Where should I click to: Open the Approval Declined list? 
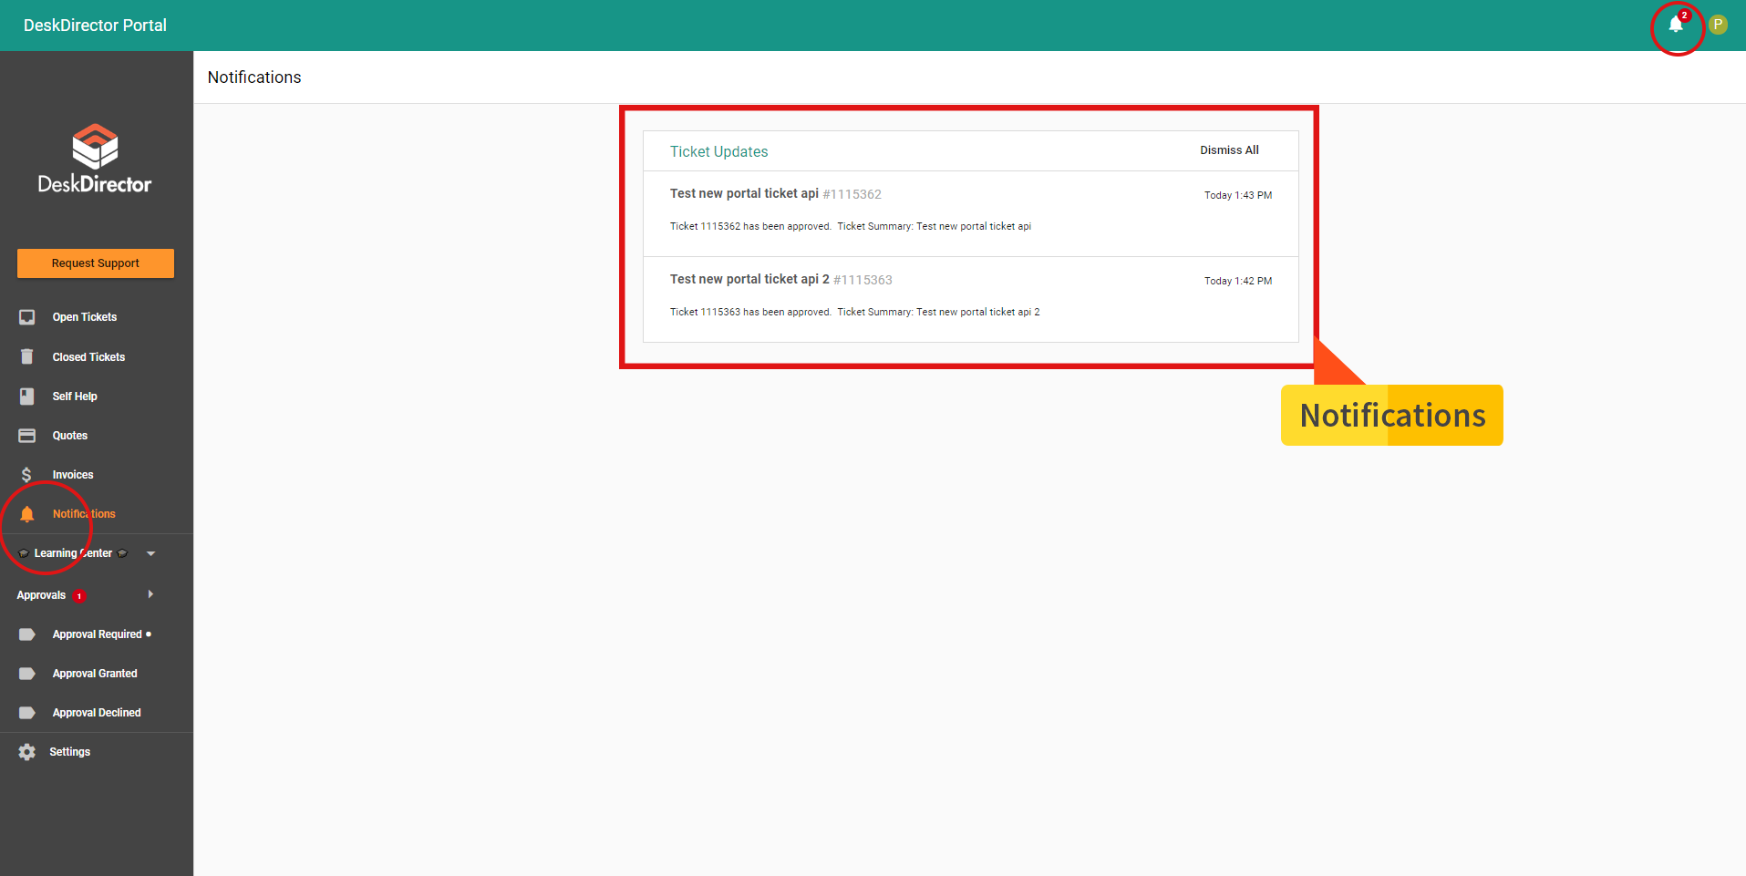coord(97,713)
